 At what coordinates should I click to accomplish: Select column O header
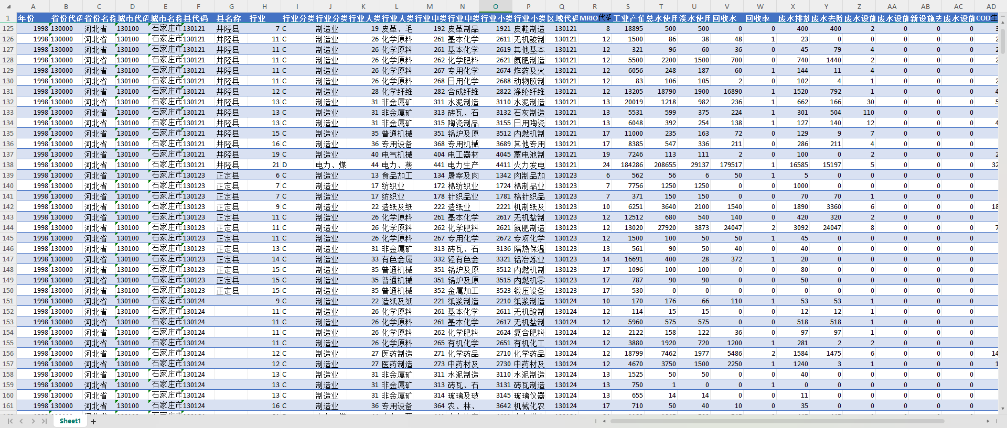point(495,7)
